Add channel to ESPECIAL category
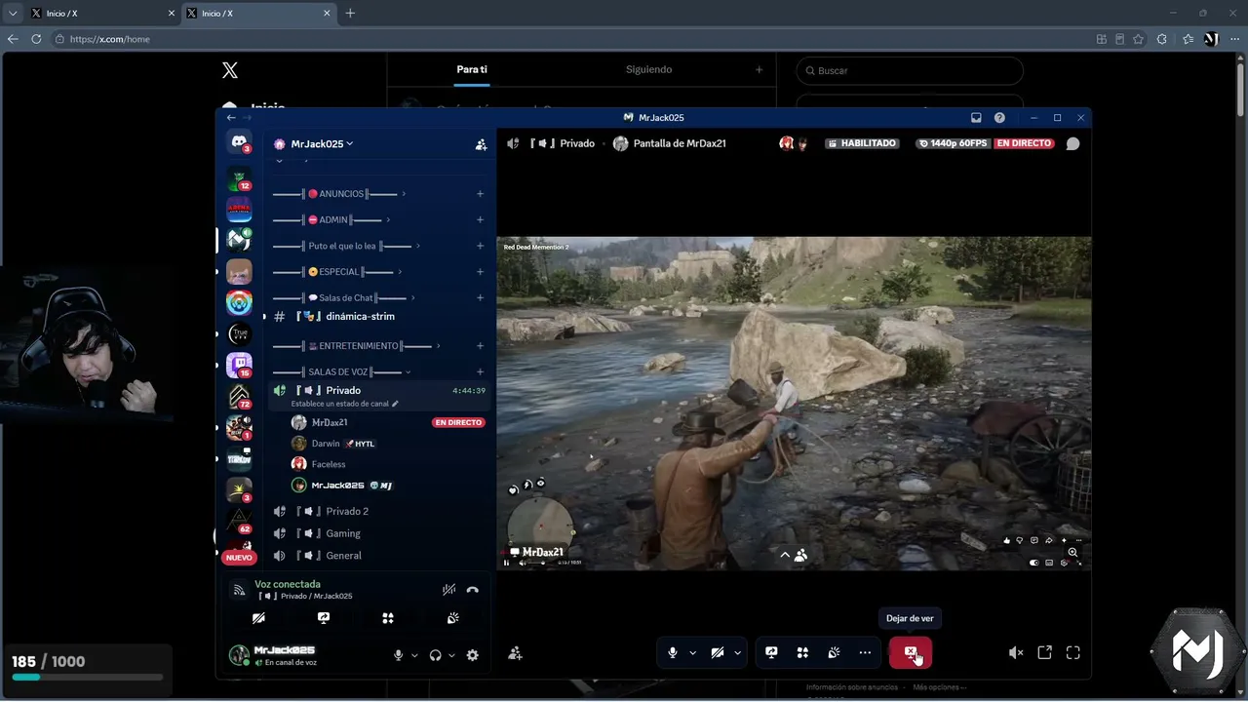This screenshot has width=1248, height=702. 480,272
